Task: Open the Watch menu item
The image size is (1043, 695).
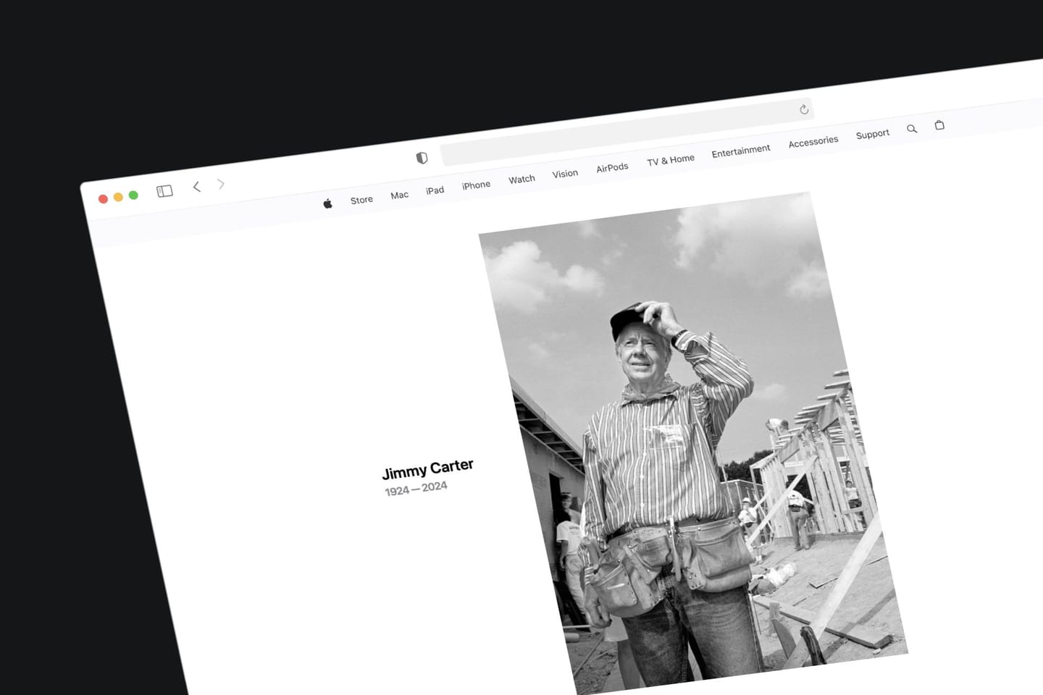Action: (x=521, y=179)
